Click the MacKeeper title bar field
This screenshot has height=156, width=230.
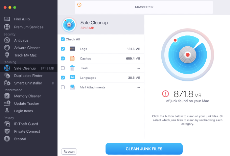[x=144, y=7]
